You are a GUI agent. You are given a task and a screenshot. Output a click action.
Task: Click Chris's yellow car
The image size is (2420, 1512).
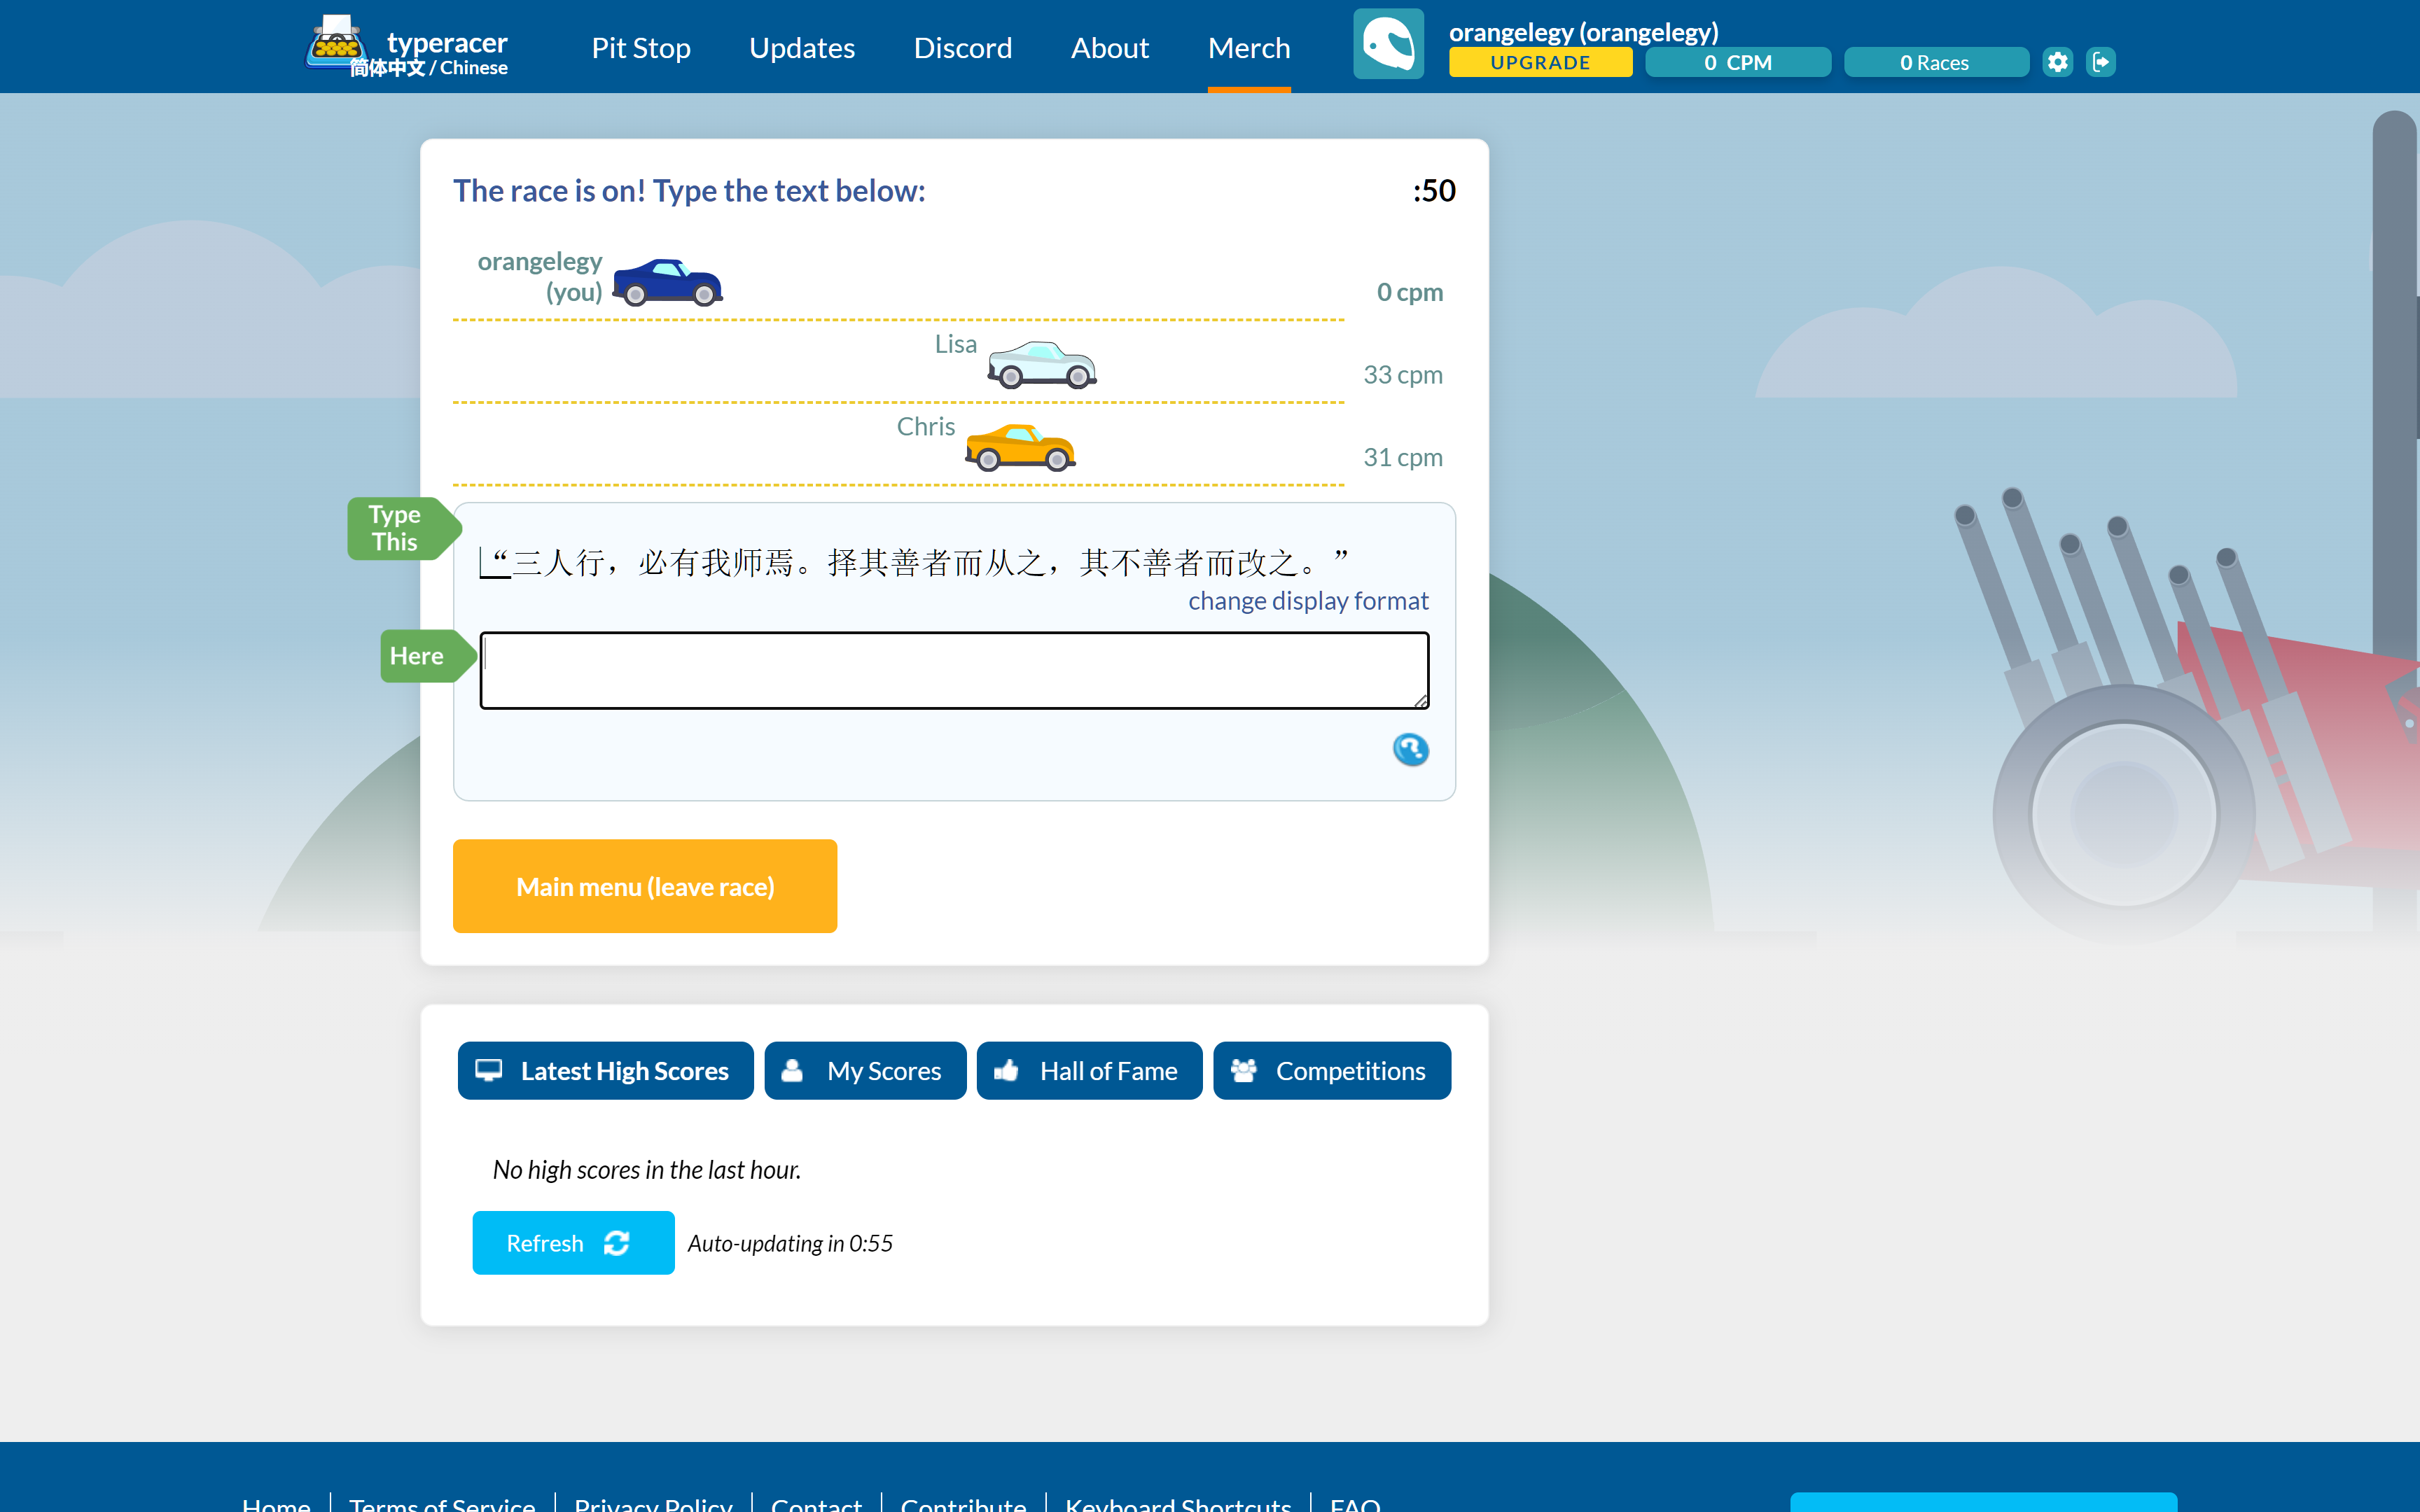point(1020,447)
